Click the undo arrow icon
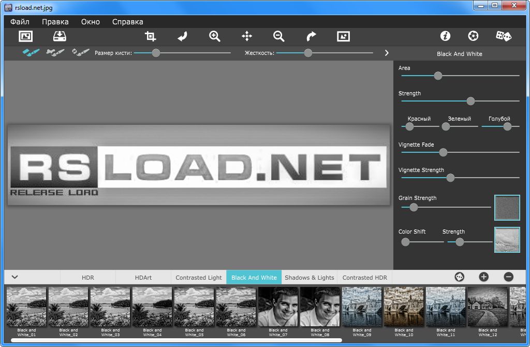Image resolution: width=530 pixels, height=347 pixels. pos(183,36)
